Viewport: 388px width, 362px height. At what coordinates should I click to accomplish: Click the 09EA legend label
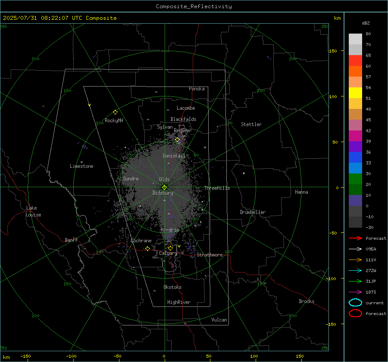(371, 249)
